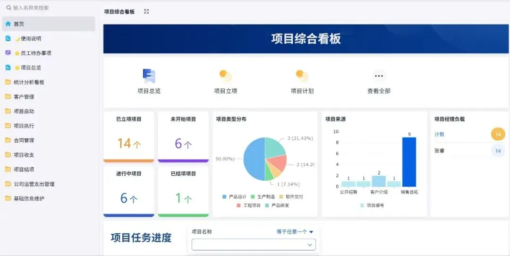Click the folder icon beside 公司运营支出管理

[8, 184]
